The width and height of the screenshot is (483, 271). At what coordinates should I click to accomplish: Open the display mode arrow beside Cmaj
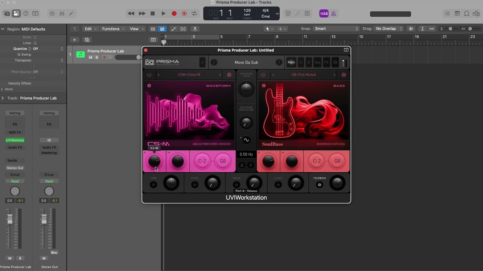pyautogui.click(x=277, y=14)
